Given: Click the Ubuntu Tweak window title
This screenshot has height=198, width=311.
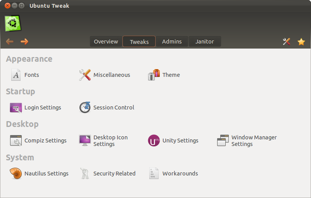Looking at the screenshot, I should point(49,6).
